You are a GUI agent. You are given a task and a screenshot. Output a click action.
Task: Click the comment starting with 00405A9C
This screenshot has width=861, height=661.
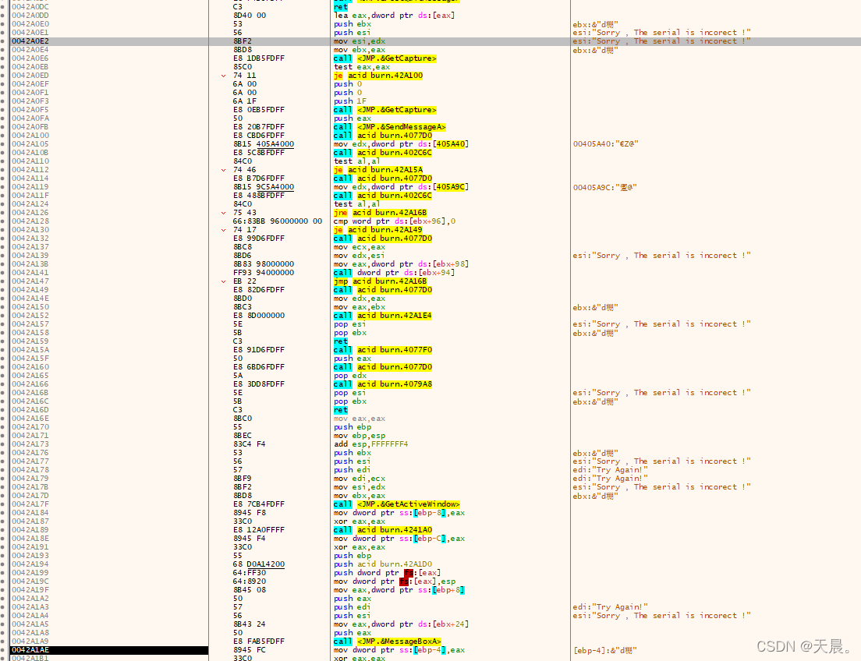click(604, 187)
